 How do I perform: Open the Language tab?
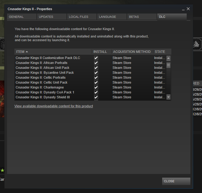(112, 17)
